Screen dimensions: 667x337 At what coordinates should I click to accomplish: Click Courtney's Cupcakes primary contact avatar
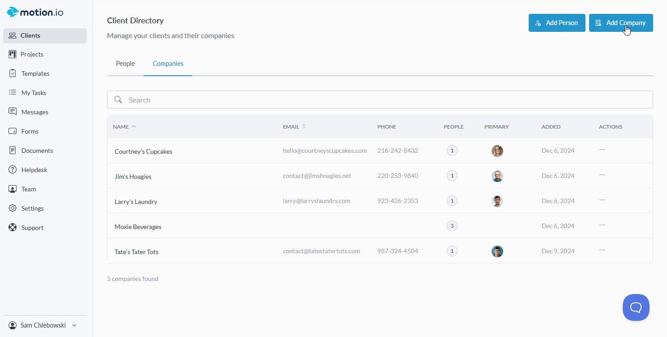pos(497,151)
